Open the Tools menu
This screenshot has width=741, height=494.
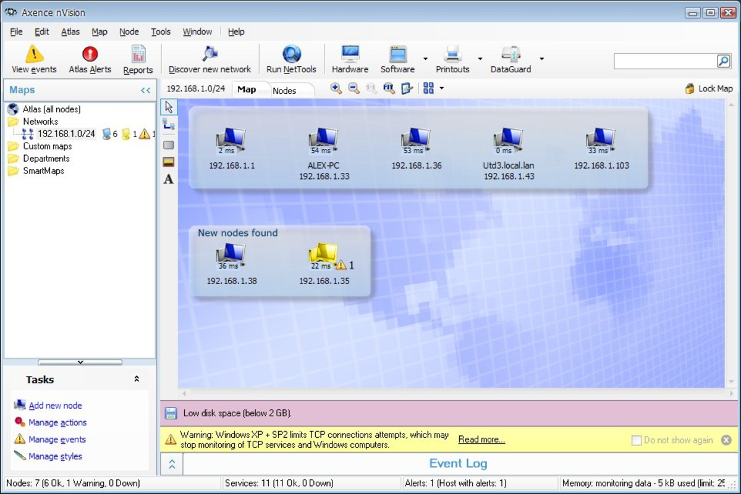tap(161, 31)
